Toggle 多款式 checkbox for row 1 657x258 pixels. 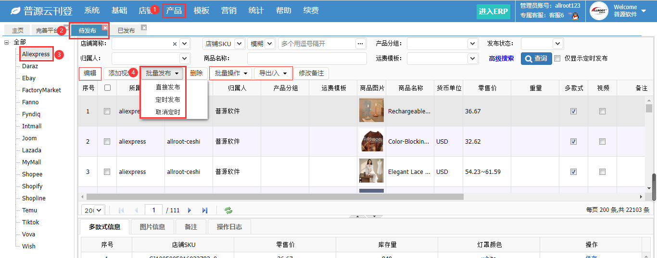pyautogui.click(x=573, y=111)
